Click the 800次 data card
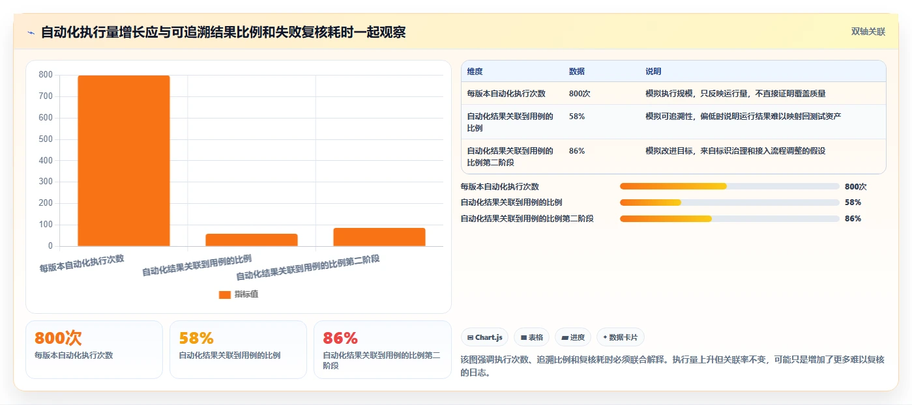Screen dimensions: 912x405 pos(94,350)
